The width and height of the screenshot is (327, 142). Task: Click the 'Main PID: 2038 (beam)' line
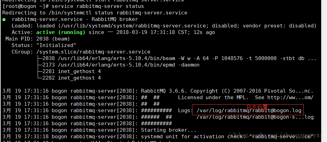click(38, 39)
